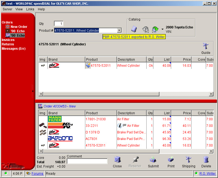Image resolution: width=218 pixels, height=178 pixels.
Task: Click the Product # text field
Action: [86, 30]
